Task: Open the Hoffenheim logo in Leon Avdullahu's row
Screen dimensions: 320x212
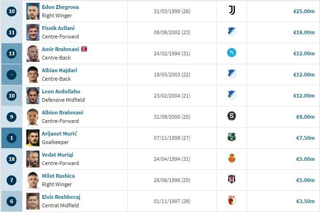Action: tap(231, 95)
